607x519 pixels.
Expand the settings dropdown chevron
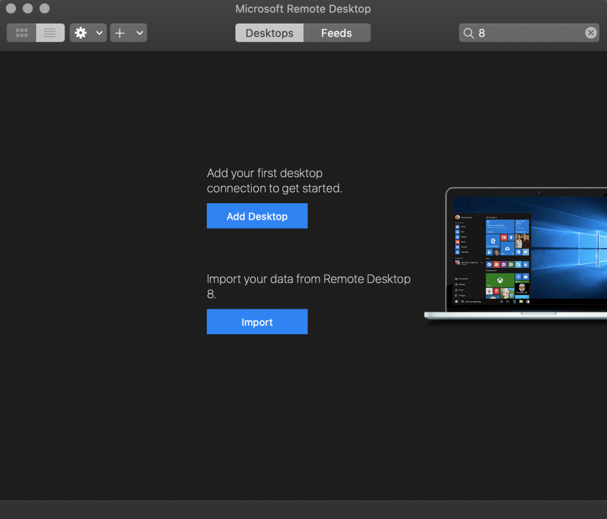click(x=100, y=33)
